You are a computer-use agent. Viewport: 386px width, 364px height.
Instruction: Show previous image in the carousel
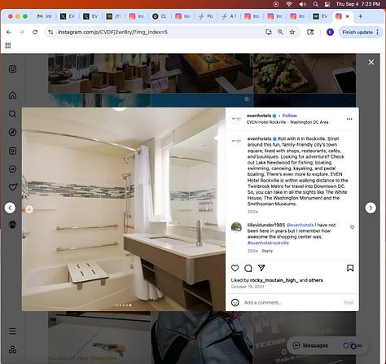[29, 209]
